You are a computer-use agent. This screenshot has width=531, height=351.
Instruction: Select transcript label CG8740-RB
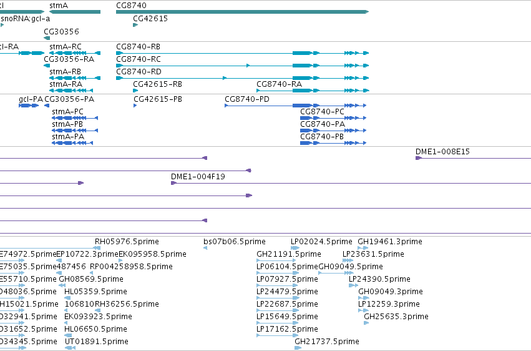pyautogui.click(x=138, y=47)
